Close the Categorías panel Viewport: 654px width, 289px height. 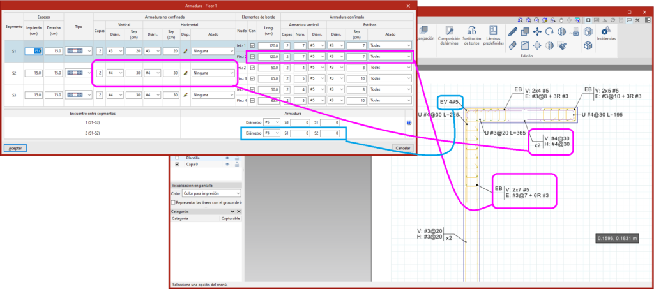tap(239, 212)
